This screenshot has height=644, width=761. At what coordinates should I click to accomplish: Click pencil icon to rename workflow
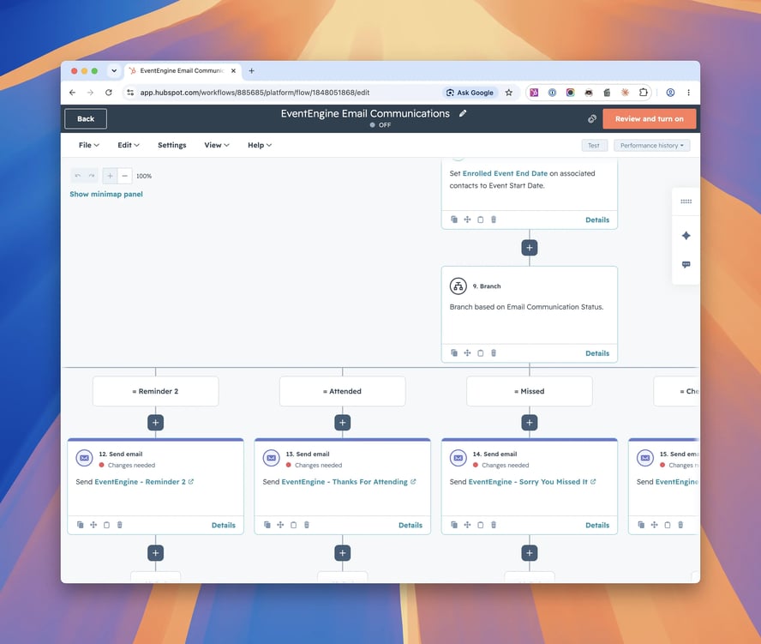pos(463,113)
